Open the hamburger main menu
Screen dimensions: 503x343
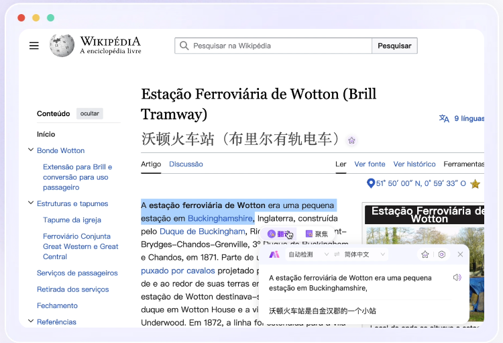34,46
